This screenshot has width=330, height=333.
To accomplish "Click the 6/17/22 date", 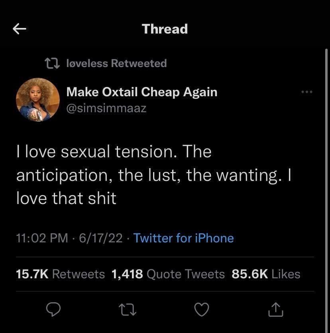I will coord(101,238).
